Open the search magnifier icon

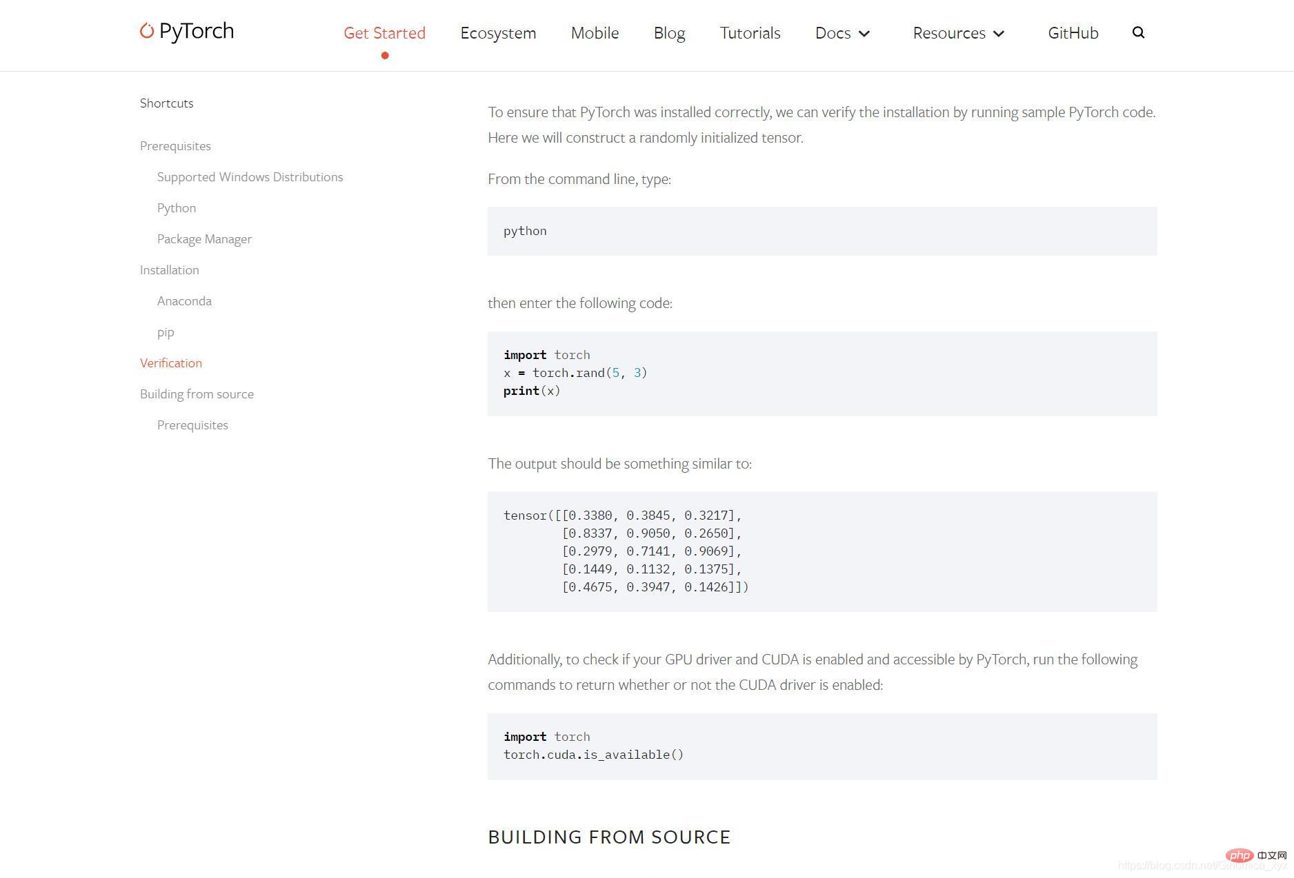pyautogui.click(x=1138, y=32)
